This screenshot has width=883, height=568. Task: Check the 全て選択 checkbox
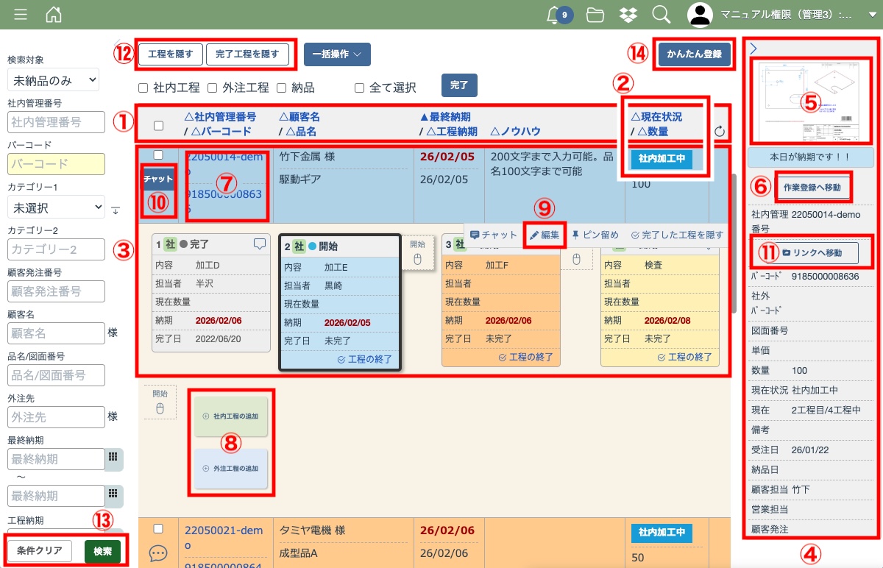[x=359, y=88]
